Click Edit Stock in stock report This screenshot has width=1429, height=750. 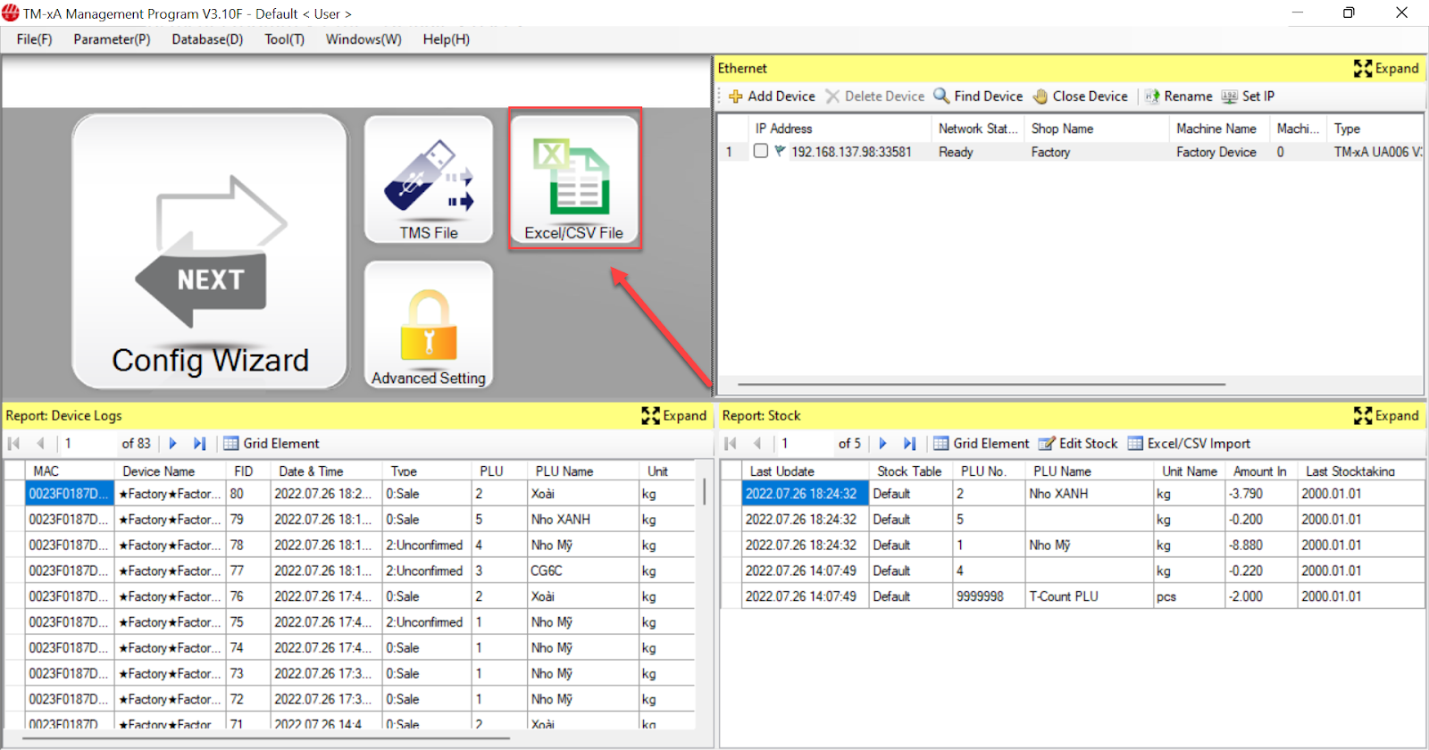[1078, 444]
